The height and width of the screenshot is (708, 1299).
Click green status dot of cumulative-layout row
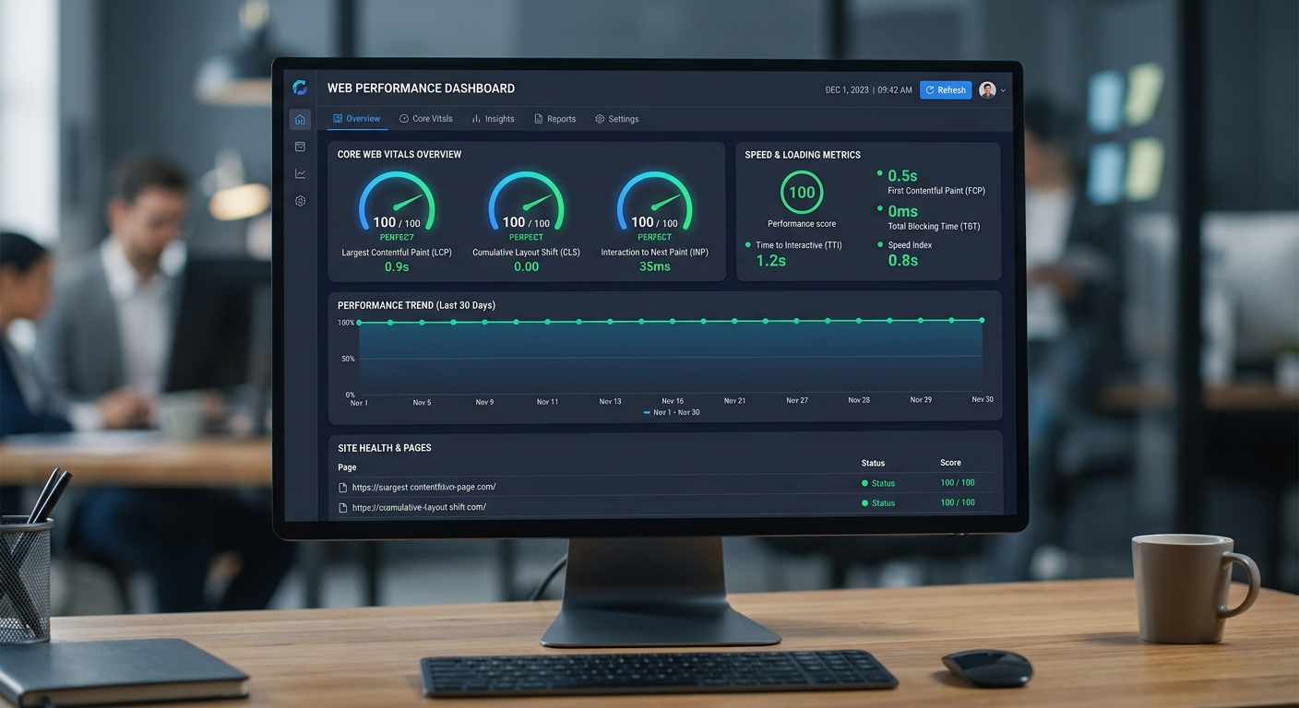[864, 503]
